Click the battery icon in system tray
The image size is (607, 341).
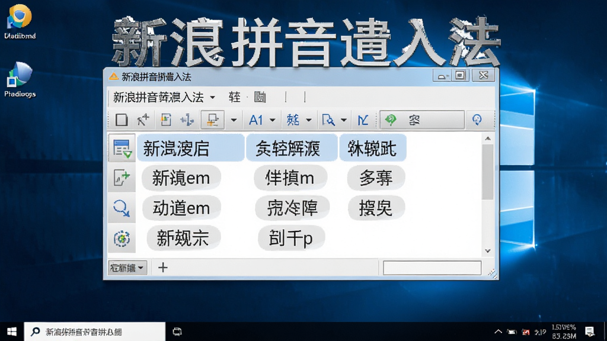coord(512,332)
